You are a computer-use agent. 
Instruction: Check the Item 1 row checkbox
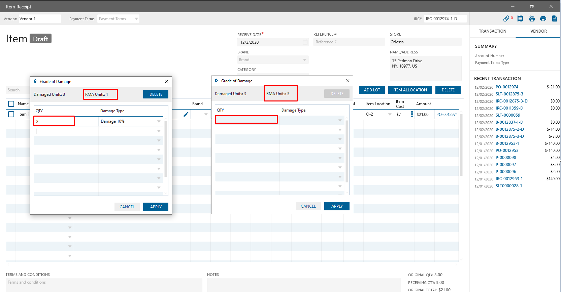click(11, 114)
